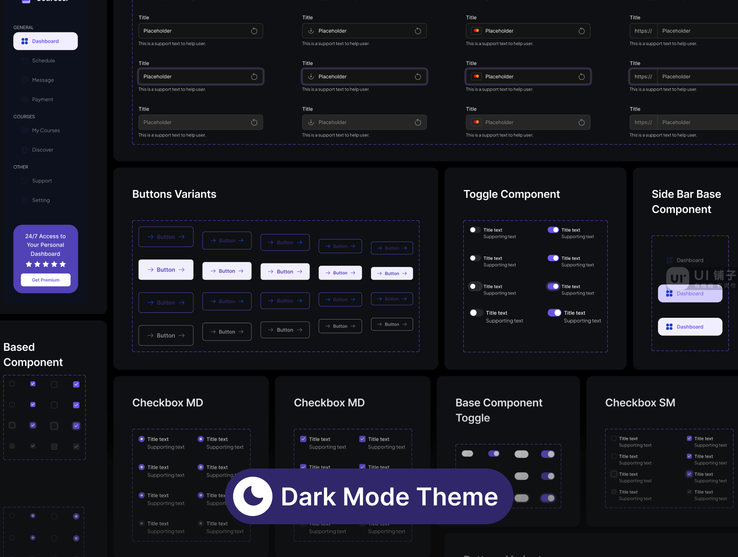Enable top-left off switch in Toggle Component
Screen dimensions: 738x557
click(x=475, y=230)
